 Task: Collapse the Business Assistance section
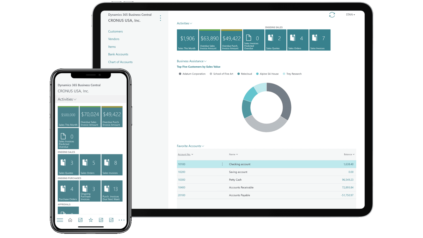tap(205, 61)
